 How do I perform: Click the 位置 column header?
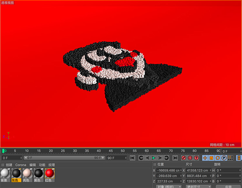coord(161,164)
